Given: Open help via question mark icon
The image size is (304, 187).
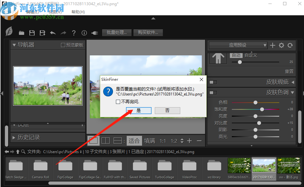Looking at the screenshot, I should [x=74, y=33].
